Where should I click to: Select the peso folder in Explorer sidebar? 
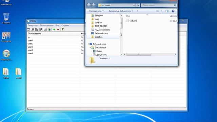(x=97, y=19)
